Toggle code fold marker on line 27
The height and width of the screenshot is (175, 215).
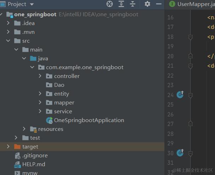point(191,124)
